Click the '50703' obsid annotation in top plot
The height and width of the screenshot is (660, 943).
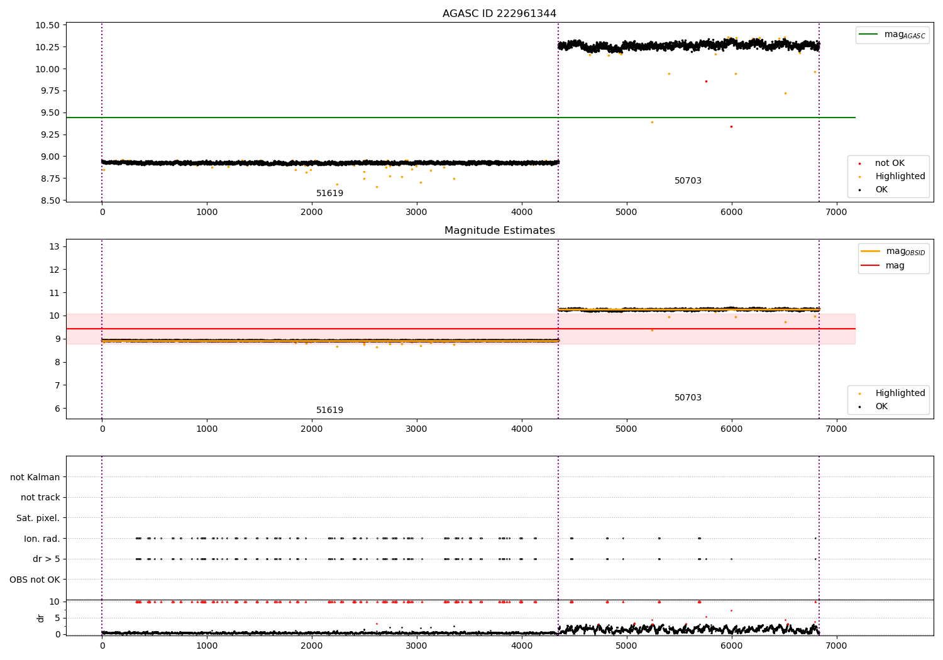(688, 181)
